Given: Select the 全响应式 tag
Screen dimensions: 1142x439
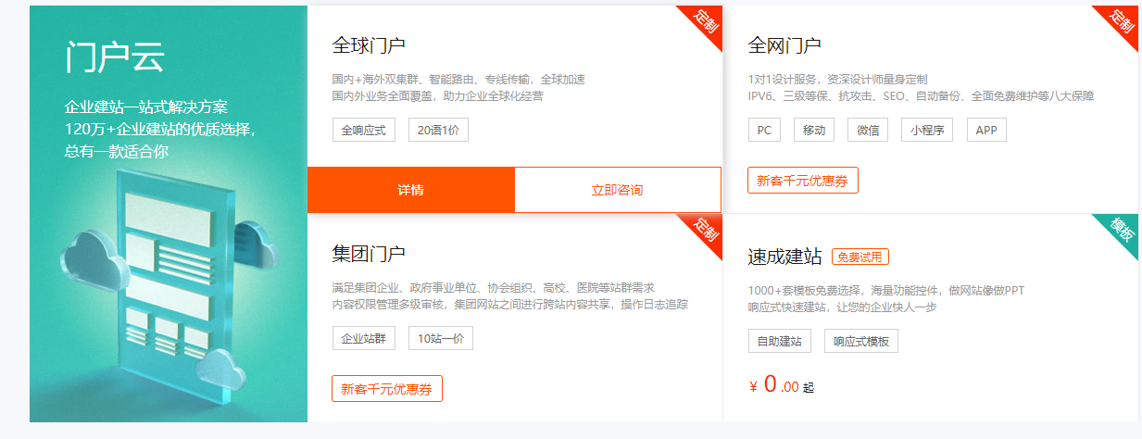Looking at the screenshot, I should coord(364,130).
